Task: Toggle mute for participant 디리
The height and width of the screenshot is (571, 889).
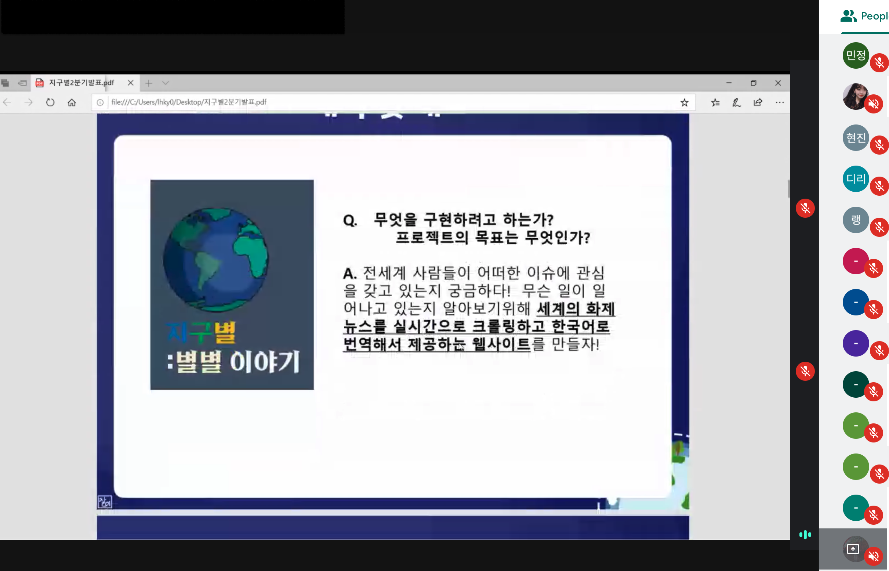Action: point(879,186)
